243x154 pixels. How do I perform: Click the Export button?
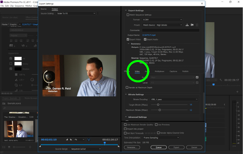(176, 147)
